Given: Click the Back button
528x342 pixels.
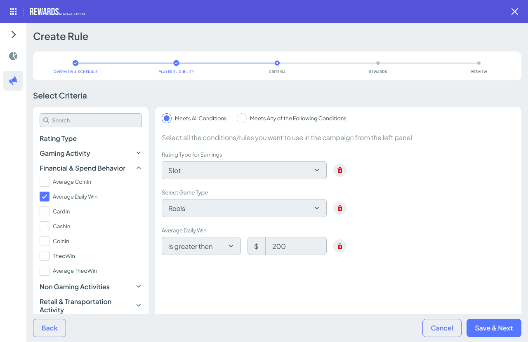Looking at the screenshot, I should click(49, 328).
